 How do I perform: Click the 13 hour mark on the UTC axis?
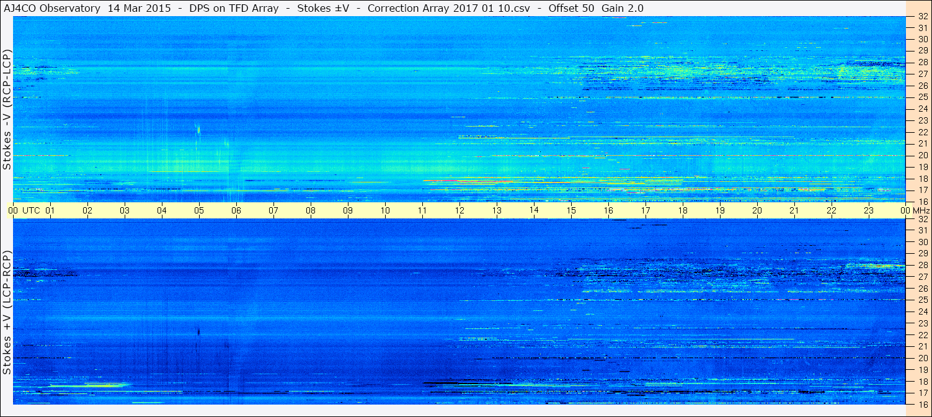497,210
